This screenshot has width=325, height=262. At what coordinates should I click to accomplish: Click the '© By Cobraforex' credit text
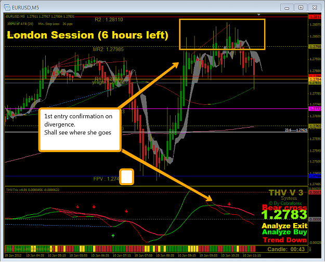coord(285,203)
